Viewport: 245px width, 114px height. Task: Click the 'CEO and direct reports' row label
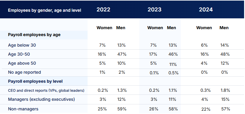(46, 91)
